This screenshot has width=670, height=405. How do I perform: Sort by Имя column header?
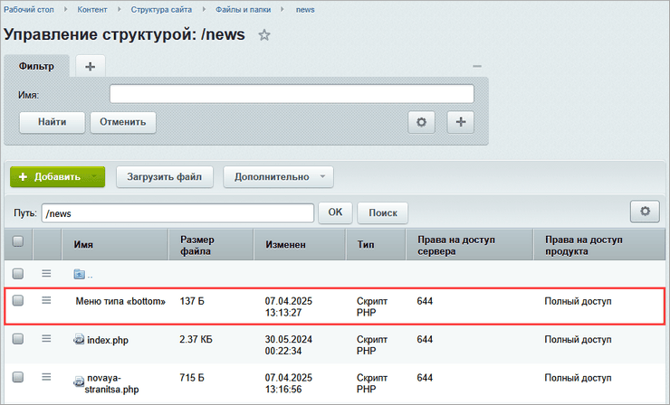click(x=83, y=244)
